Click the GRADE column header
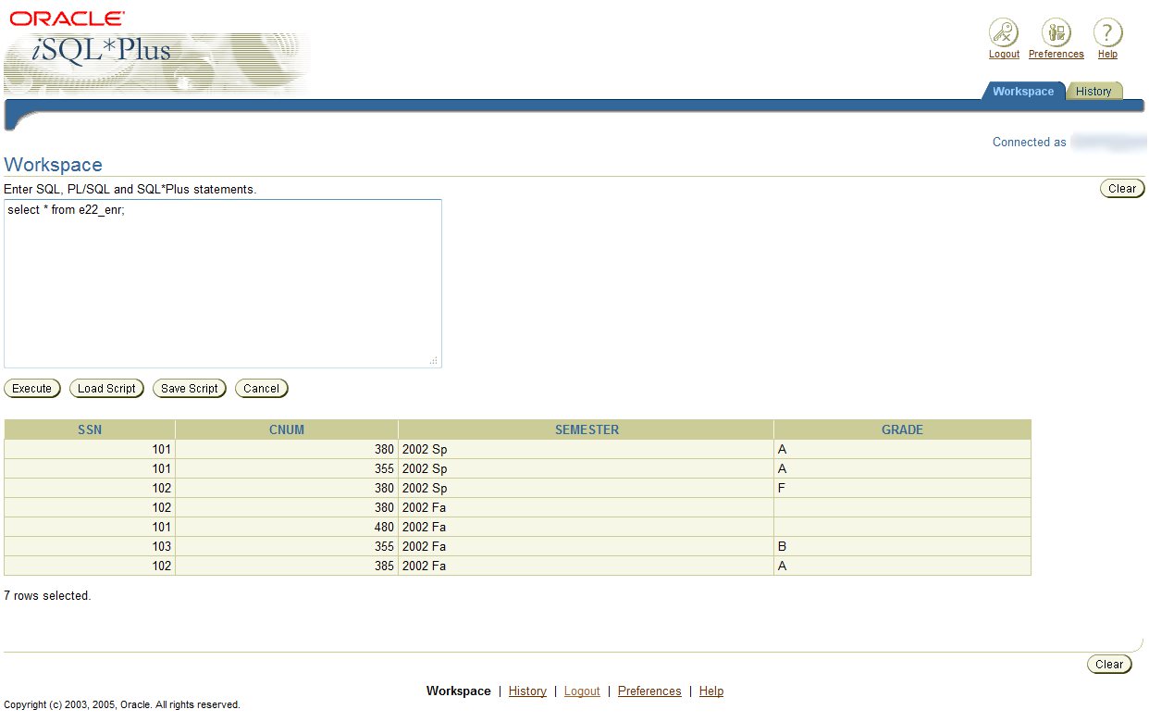Screen dimensions: 1149x722 click(902, 429)
